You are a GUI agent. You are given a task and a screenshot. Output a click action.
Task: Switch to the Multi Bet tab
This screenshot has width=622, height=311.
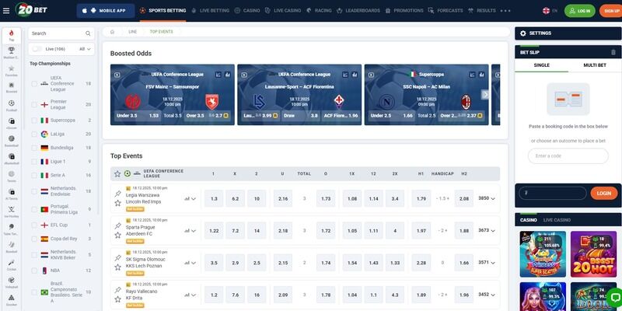click(595, 65)
